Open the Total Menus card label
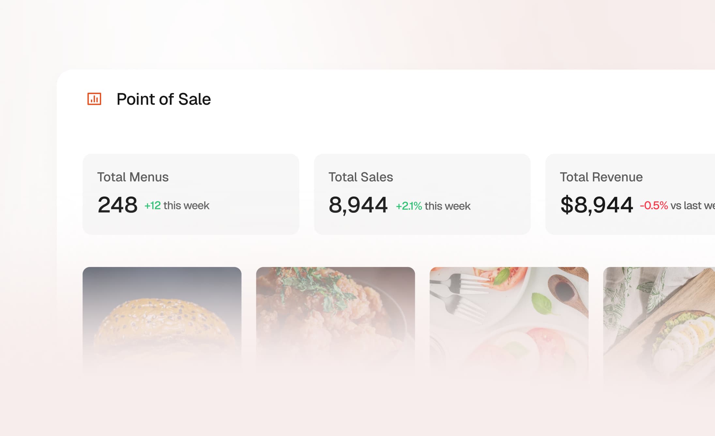 tap(133, 177)
